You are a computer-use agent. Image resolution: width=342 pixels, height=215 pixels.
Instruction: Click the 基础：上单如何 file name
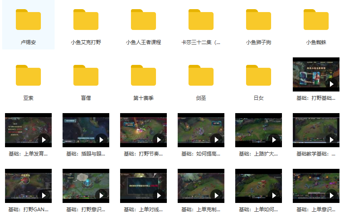[x=259, y=210]
